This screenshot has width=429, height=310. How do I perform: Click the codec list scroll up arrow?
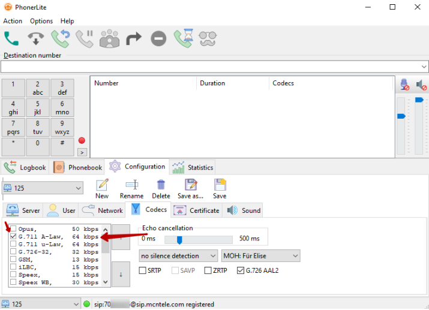[106, 230]
